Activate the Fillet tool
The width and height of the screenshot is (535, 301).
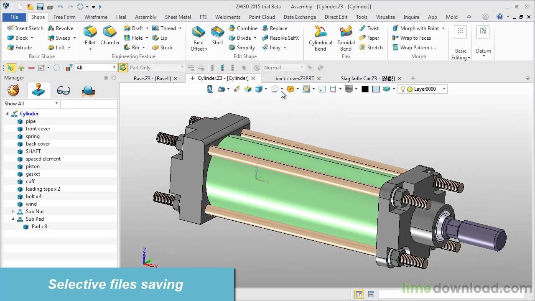[90, 36]
